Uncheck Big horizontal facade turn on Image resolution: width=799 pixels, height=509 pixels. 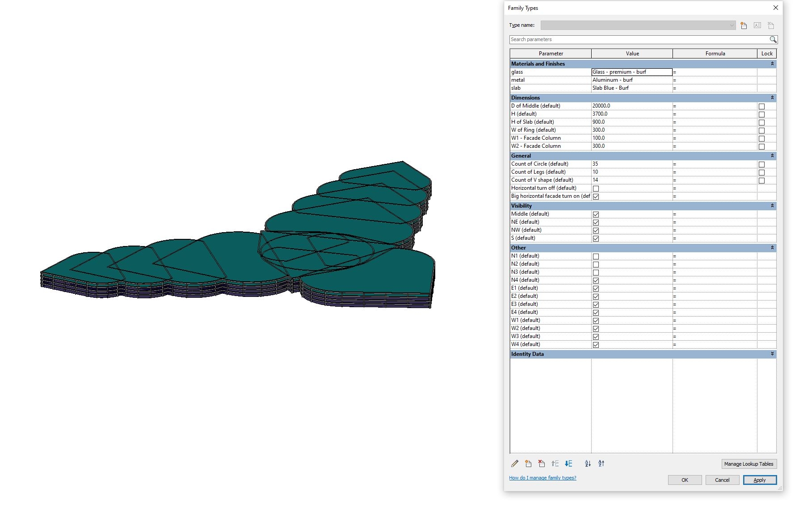595,196
